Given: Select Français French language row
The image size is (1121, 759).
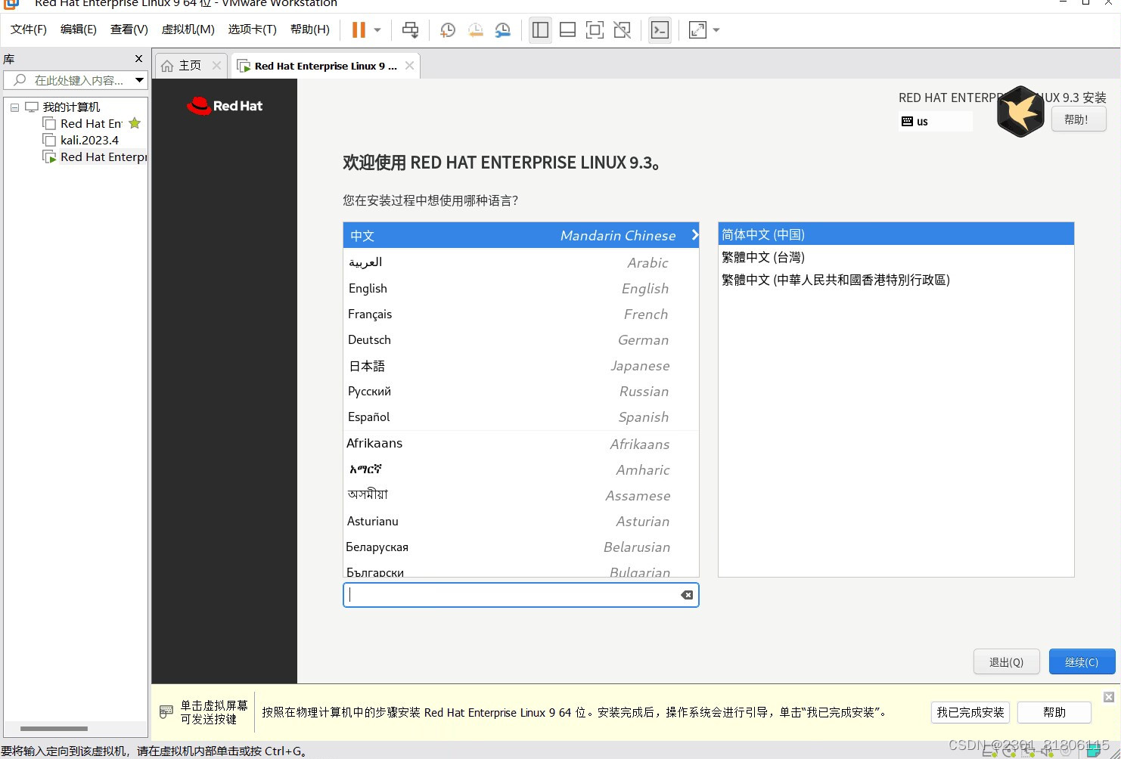Looking at the screenshot, I should (x=520, y=314).
